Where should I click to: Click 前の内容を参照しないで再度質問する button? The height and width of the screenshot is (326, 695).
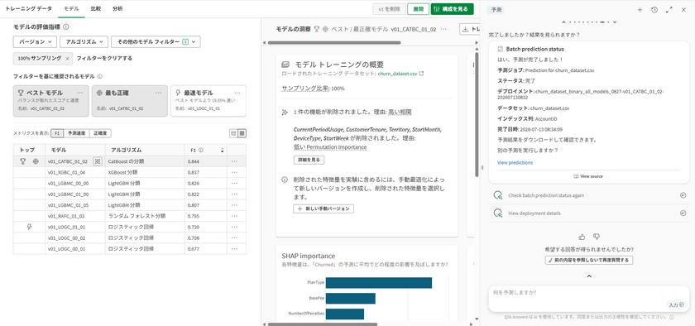[x=589, y=260]
